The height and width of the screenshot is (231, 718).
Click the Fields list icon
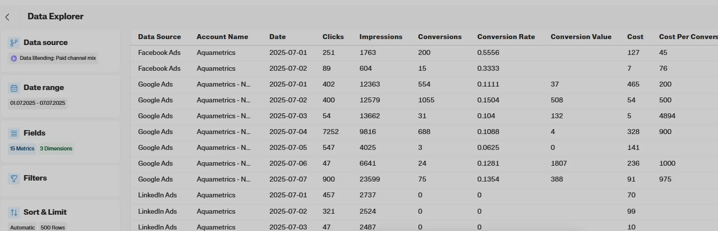(14, 134)
